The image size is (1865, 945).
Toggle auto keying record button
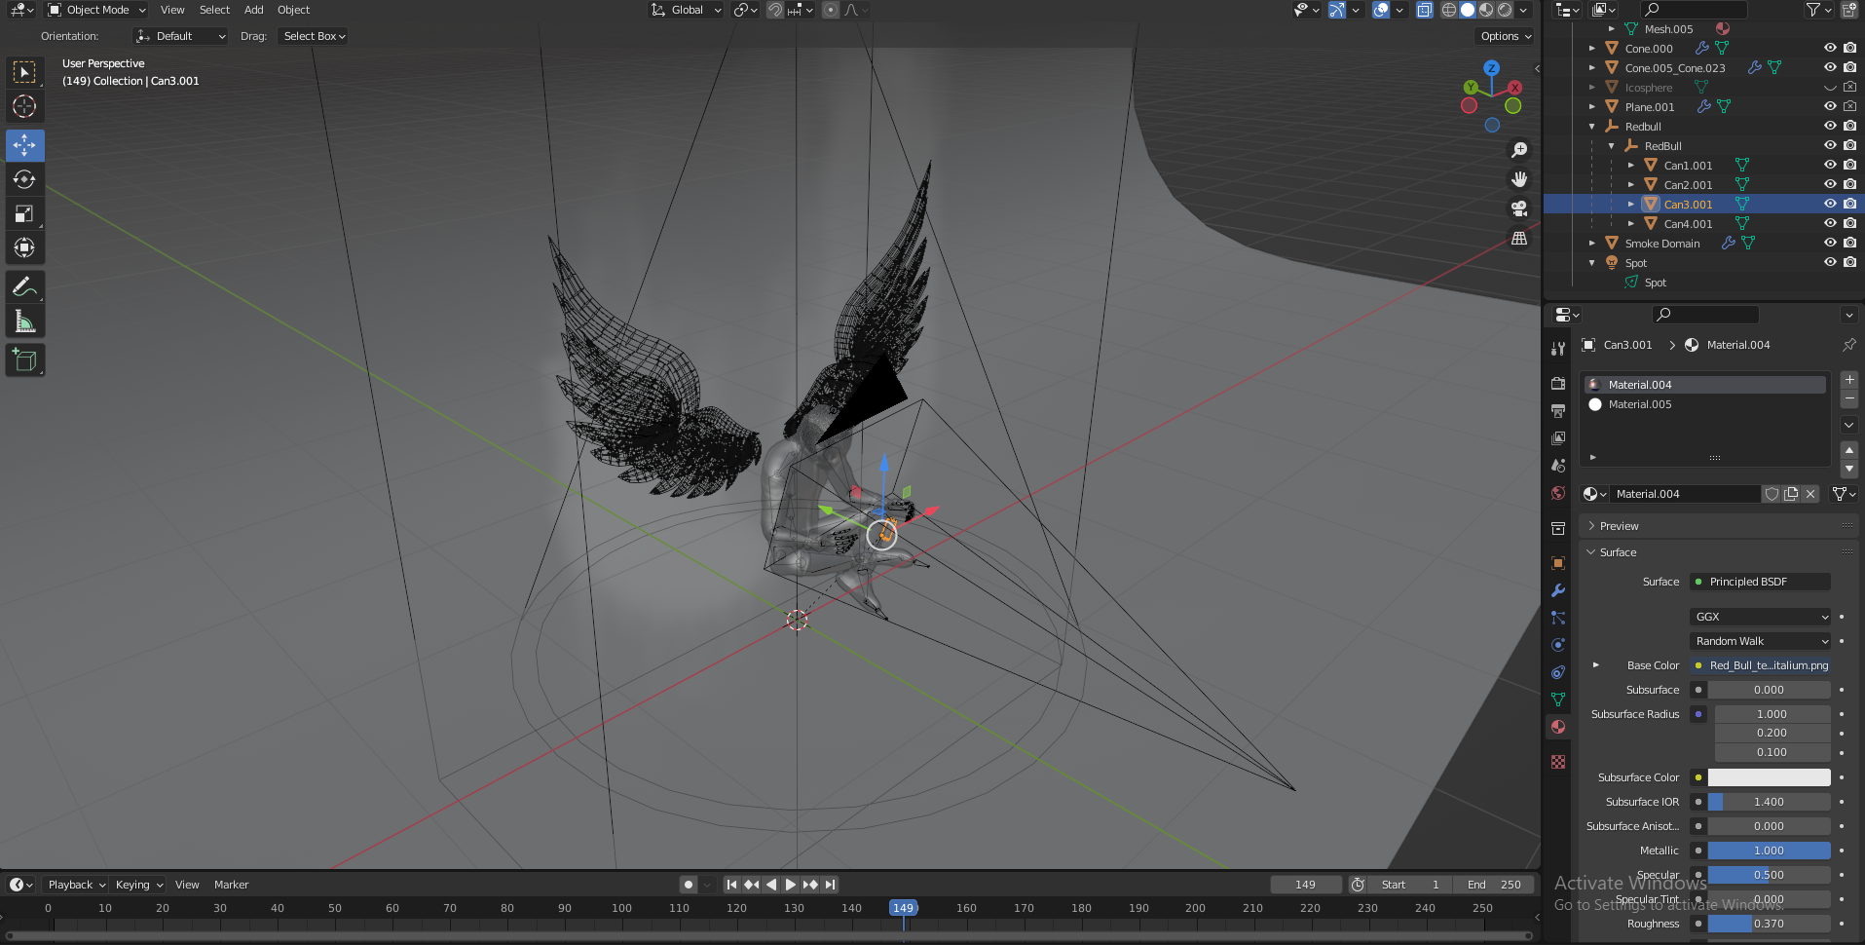point(689,885)
